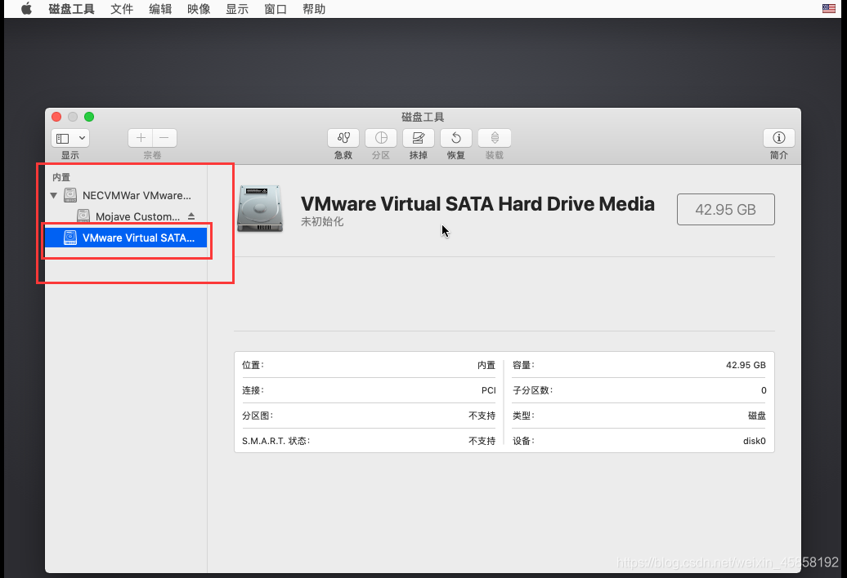Open the 映像 menu
Viewport: 847px width, 578px height.
(x=199, y=9)
